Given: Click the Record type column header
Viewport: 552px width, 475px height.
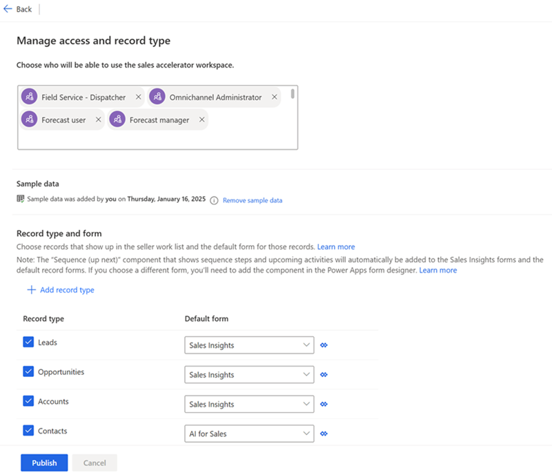Looking at the screenshot, I should click(43, 318).
